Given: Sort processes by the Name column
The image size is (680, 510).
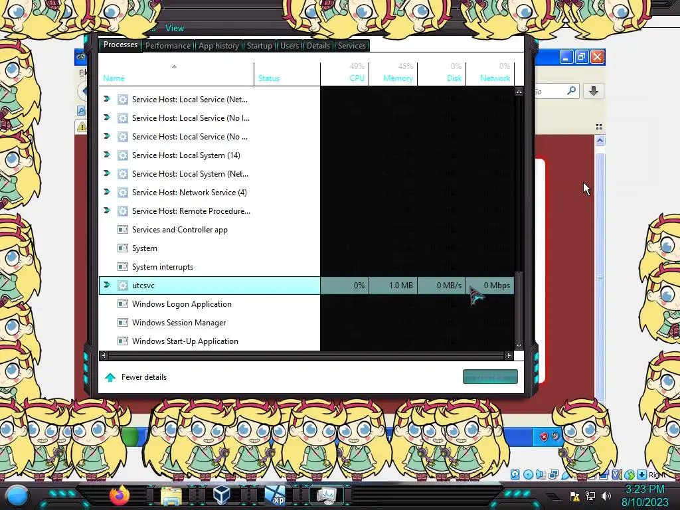Looking at the screenshot, I should pyautogui.click(x=114, y=78).
